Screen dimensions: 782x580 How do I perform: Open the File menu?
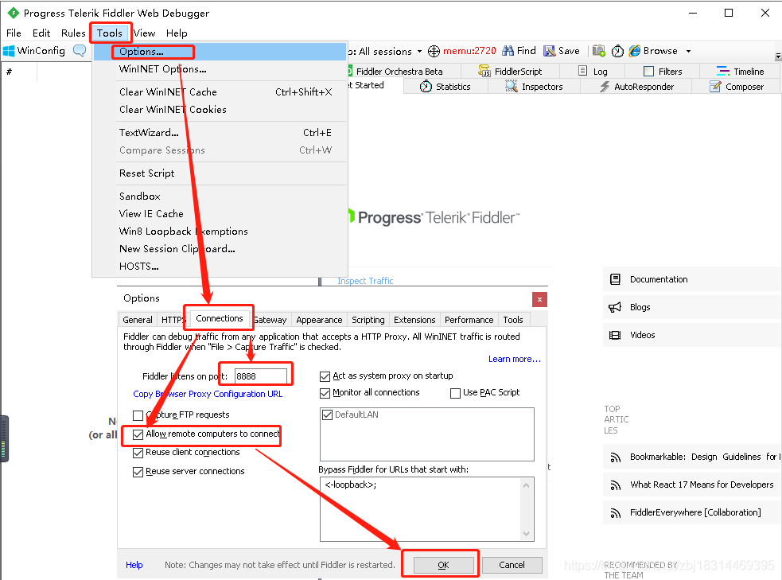coord(14,33)
